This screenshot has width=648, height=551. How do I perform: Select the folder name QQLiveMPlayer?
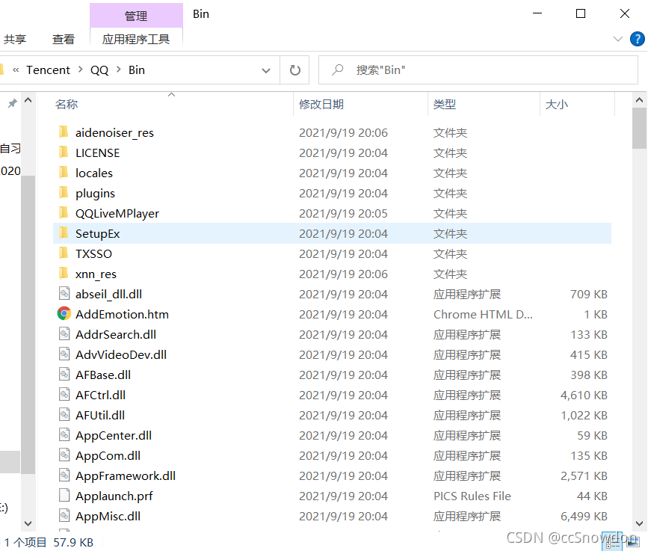[x=117, y=213]
